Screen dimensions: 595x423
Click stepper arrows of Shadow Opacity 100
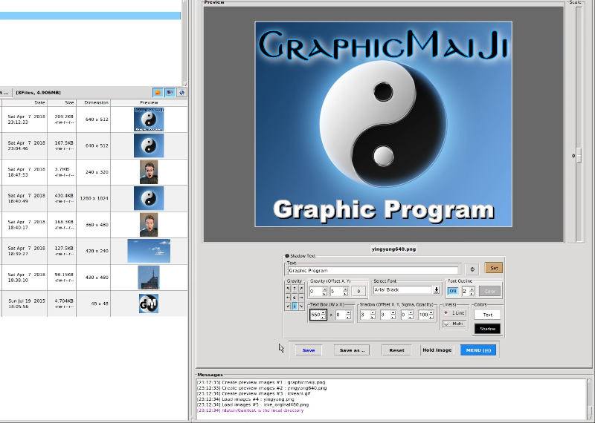[x=431, y=315]
